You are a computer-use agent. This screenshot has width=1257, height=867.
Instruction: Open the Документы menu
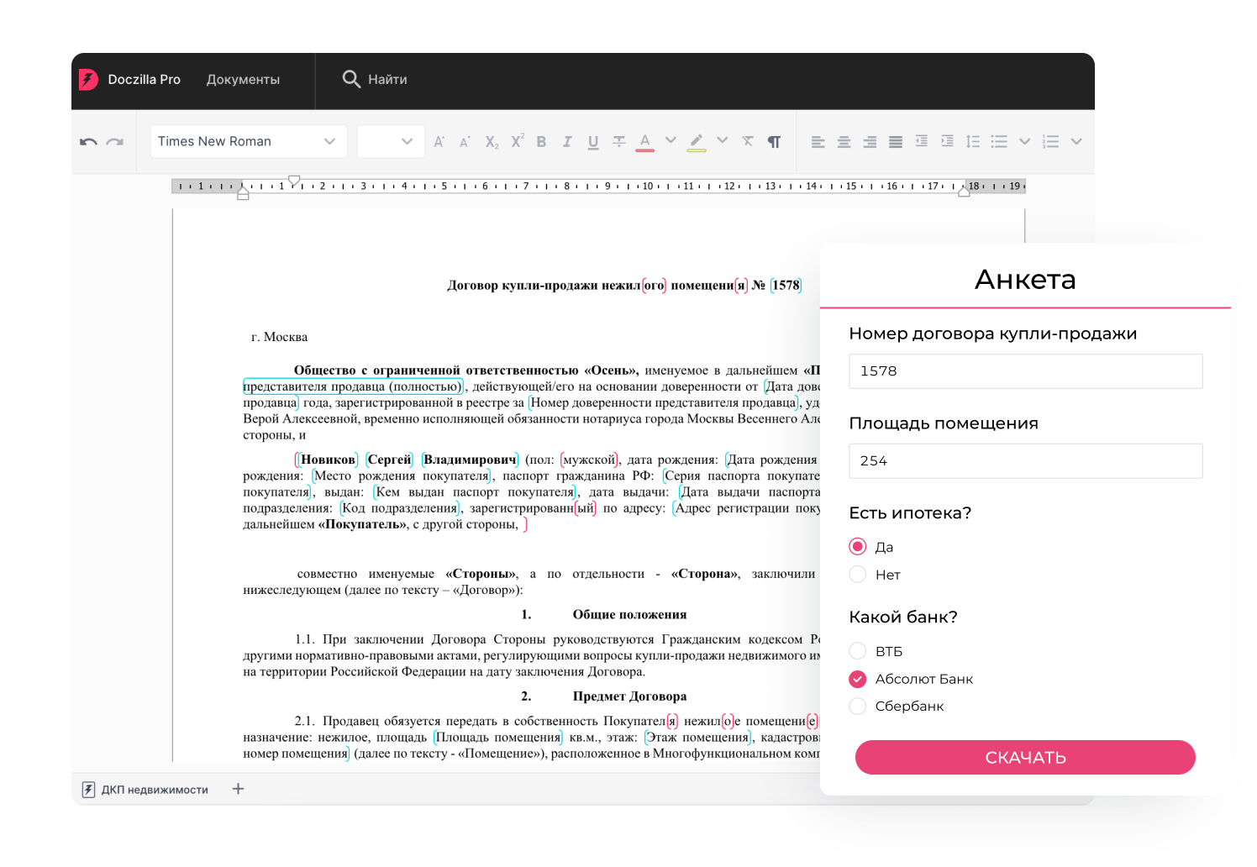pos(243,80)
